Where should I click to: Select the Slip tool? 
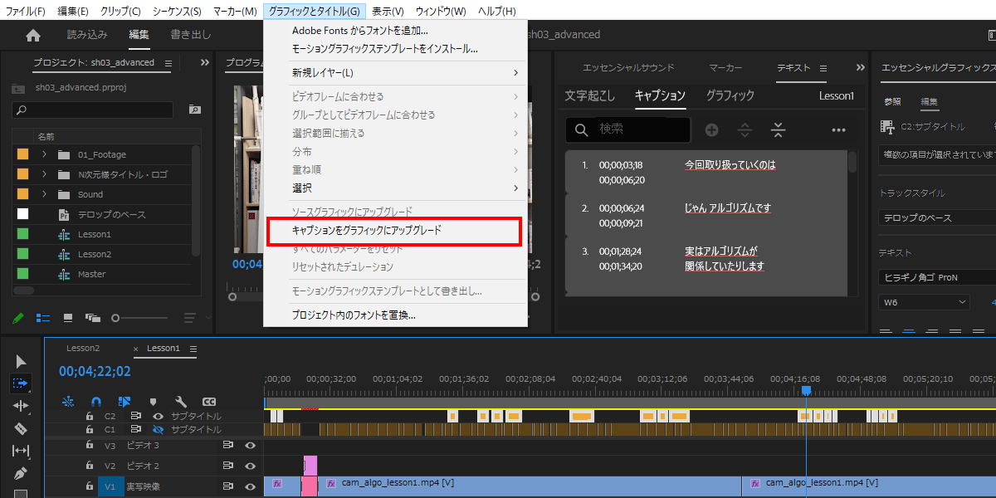click(x=21, y=451)
